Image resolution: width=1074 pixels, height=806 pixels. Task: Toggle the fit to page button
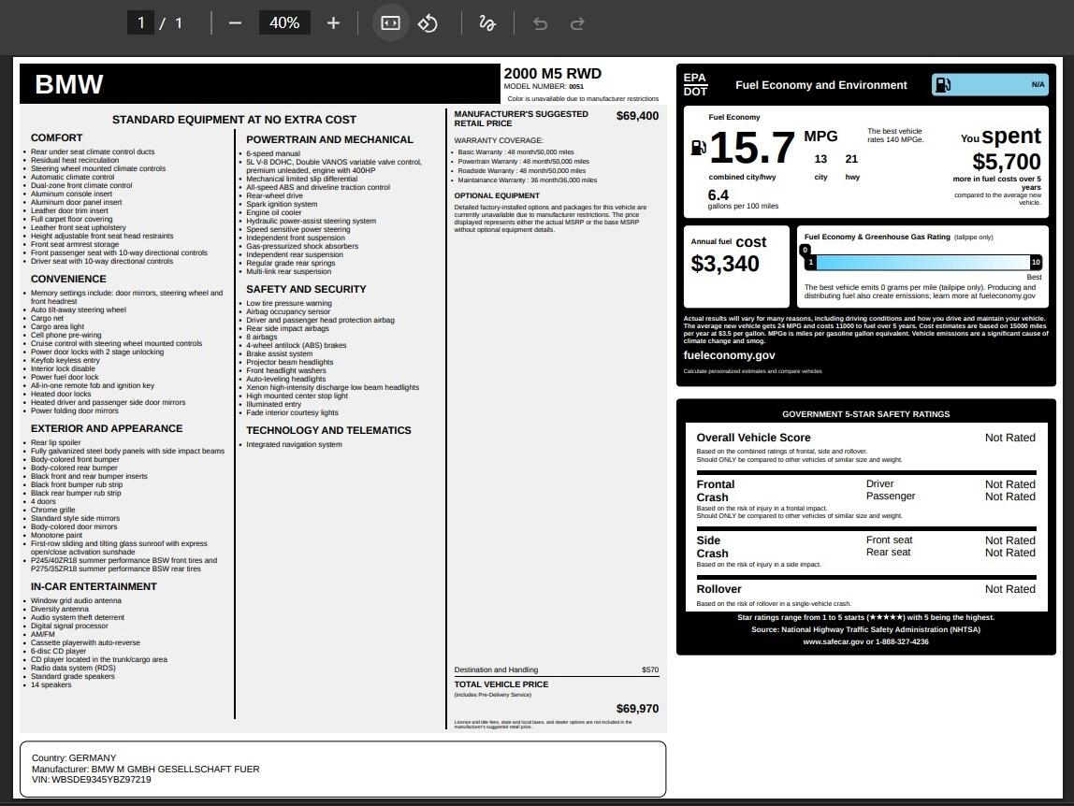point(390,22)
